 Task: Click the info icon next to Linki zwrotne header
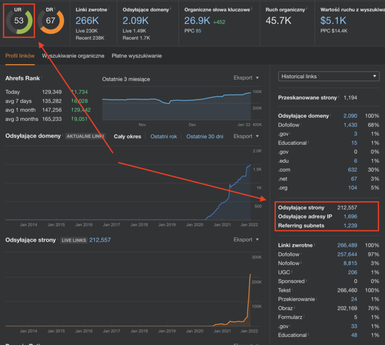click(109, 9)
